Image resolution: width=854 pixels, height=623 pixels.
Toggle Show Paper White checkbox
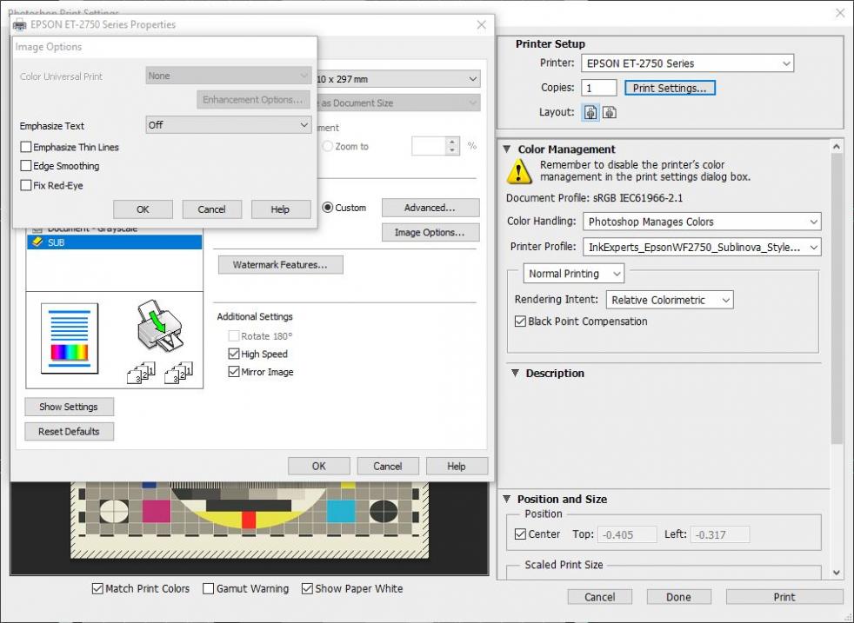pos(307,588)
